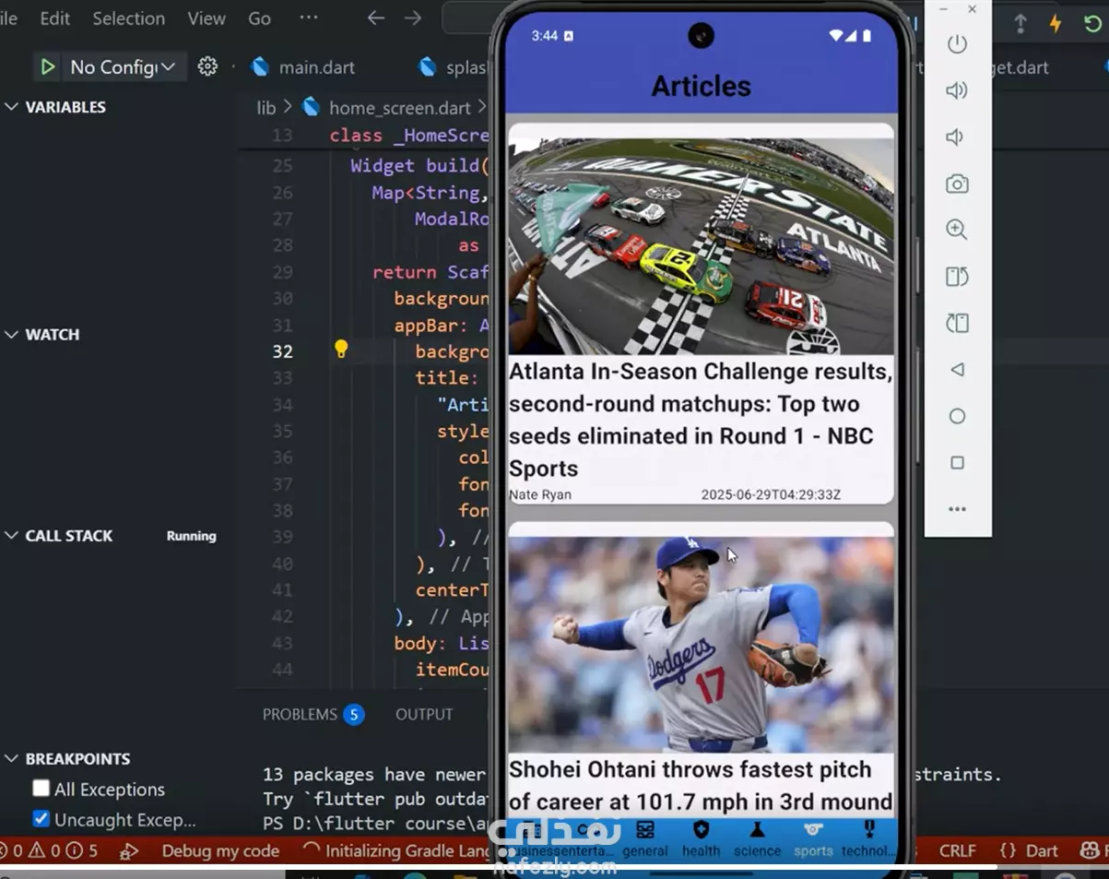Click the Running status in CALL STACK
Screen dimensions: 1109x879
point(191,536)
